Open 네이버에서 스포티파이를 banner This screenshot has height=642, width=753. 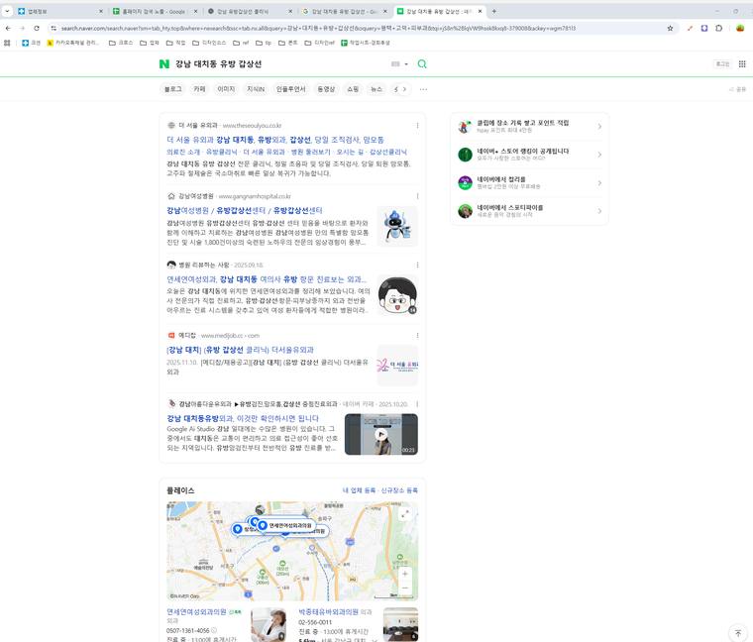pos(530,211)
